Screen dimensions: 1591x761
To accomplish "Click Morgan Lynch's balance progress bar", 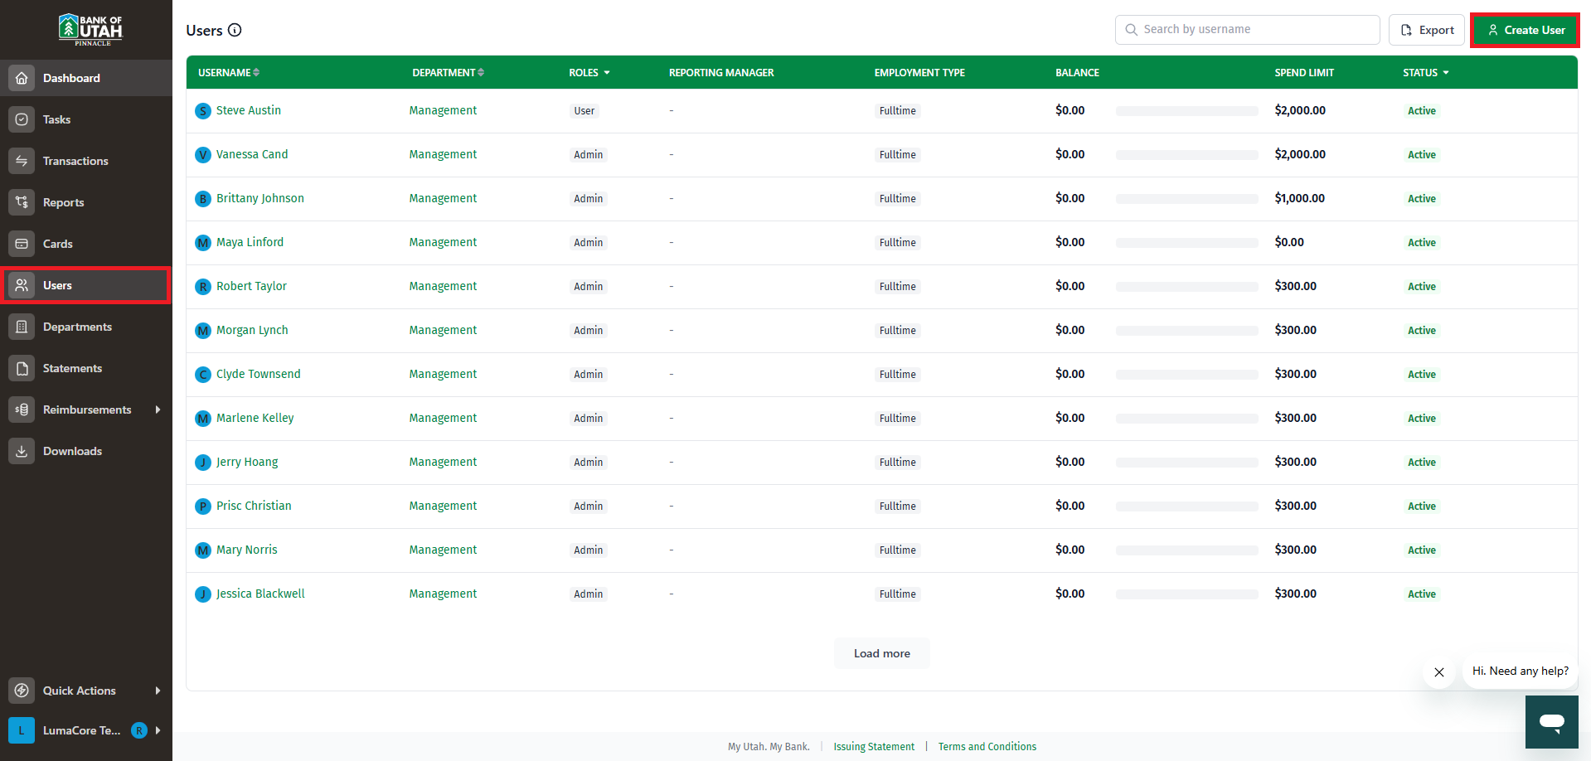I will (1186, 331).
